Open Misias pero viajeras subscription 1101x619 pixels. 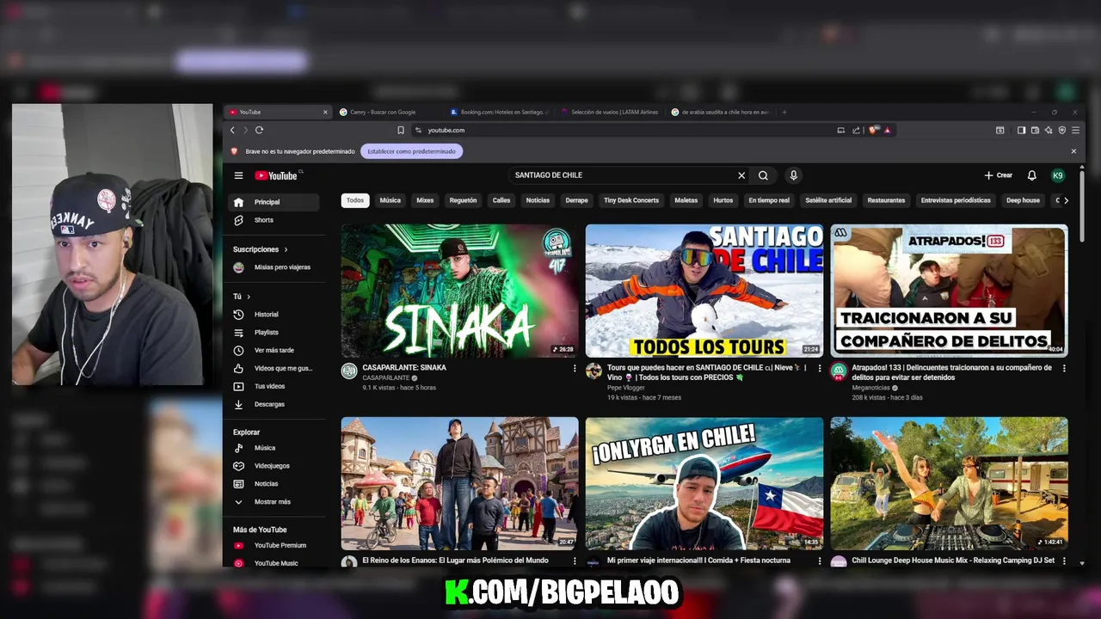[274, 267]
